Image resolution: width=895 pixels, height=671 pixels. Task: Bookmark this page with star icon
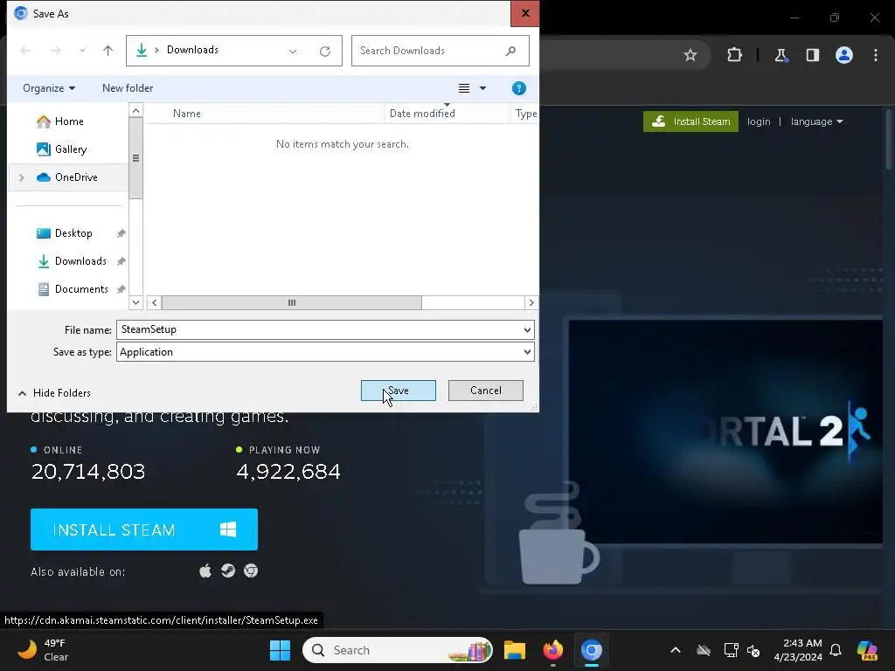coord(690,55)
